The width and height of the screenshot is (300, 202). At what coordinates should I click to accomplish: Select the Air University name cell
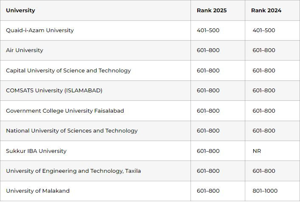pos(25,50)
